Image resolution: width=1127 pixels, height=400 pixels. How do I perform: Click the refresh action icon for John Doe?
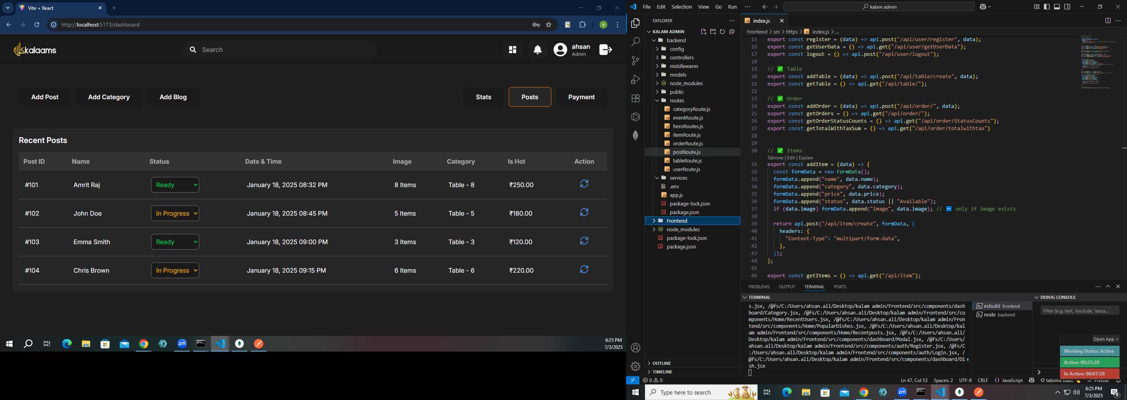[x=584, y=212]
